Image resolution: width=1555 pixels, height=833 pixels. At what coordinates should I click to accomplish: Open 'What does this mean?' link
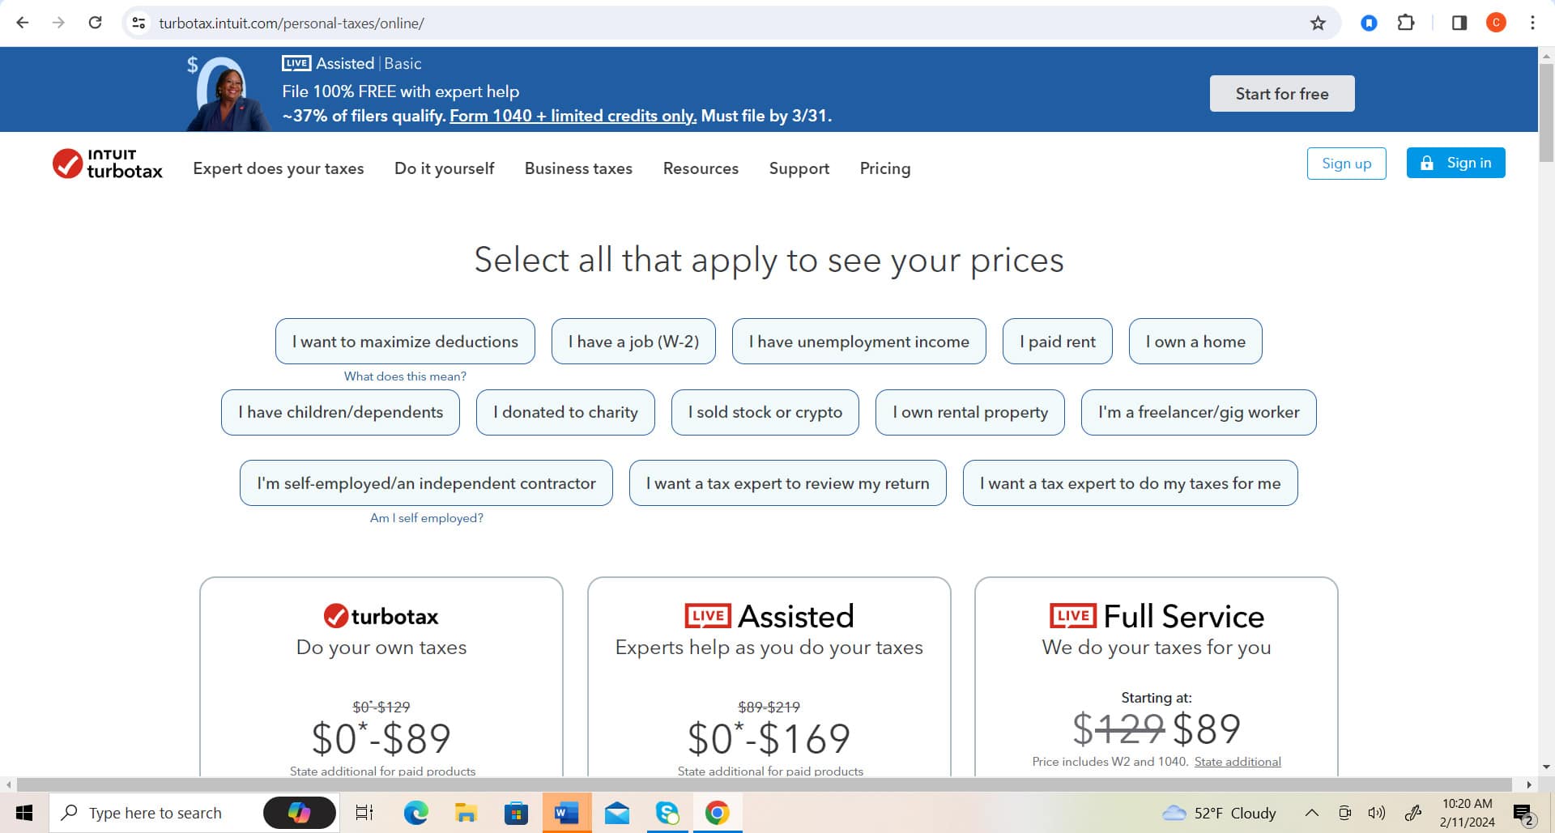(405, 376)
